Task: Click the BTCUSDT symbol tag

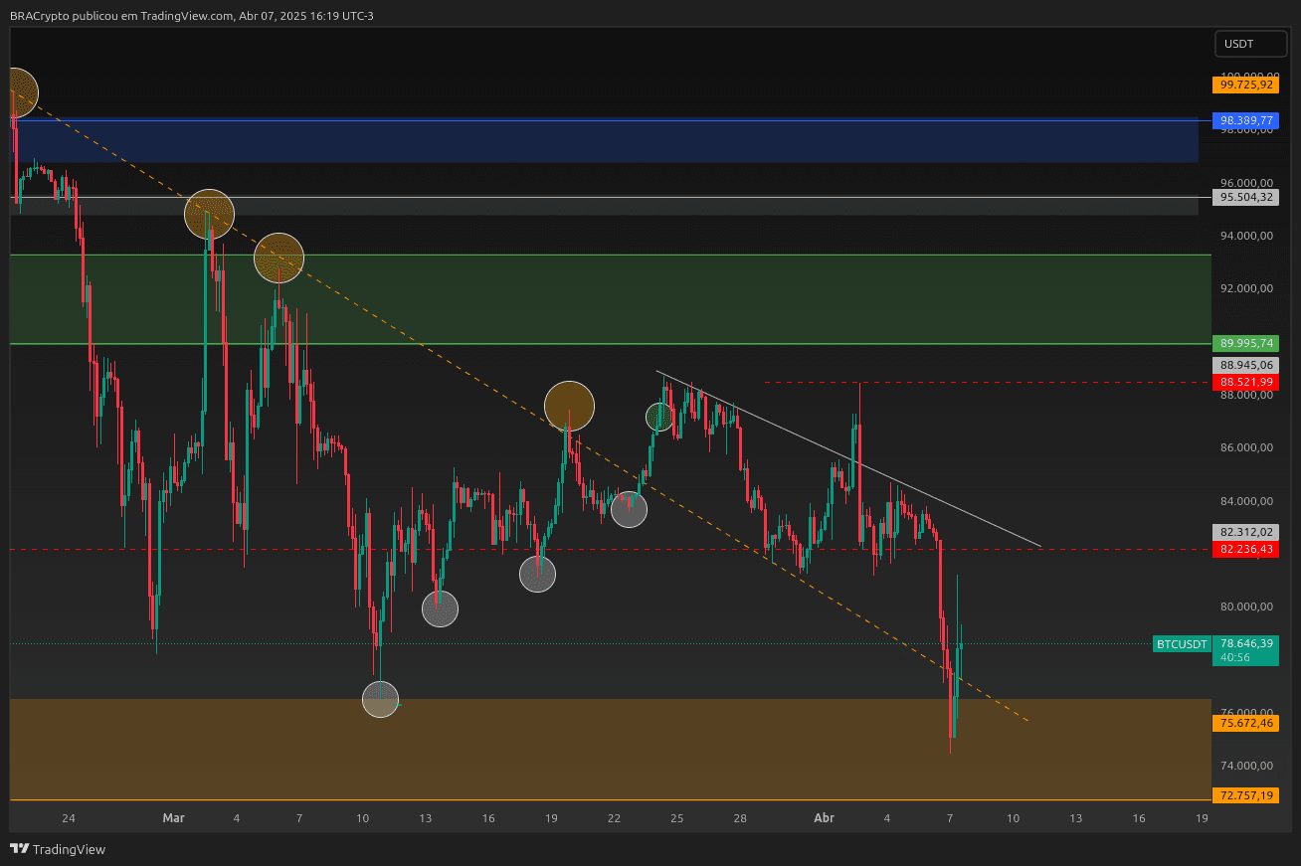Action: click(1182, 644)
